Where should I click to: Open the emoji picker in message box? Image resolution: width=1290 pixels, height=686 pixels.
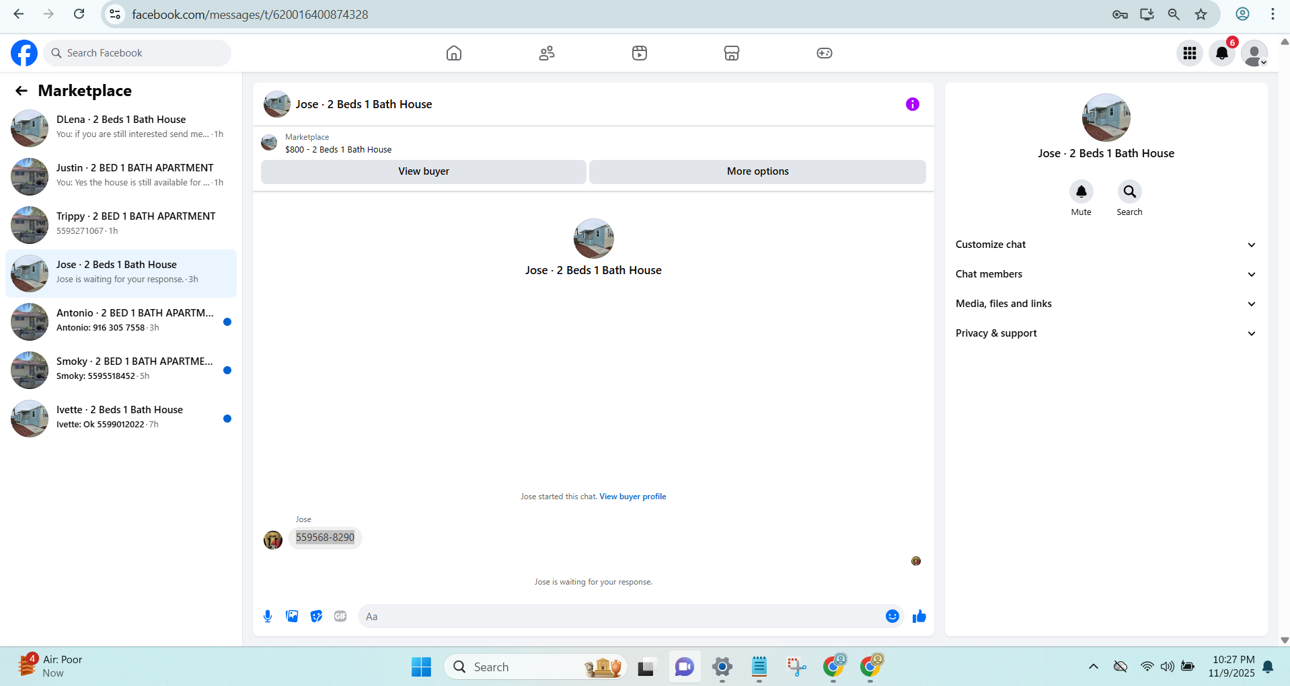(893, 616)
